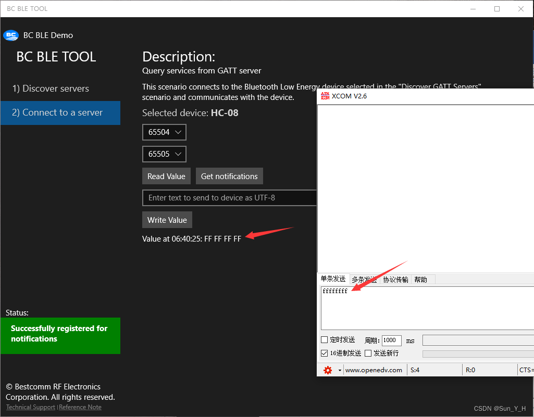Focus the UTF-8 text input field
This screenshot has height=417, width=534.
pyautogui.click(x=229, y=198)
